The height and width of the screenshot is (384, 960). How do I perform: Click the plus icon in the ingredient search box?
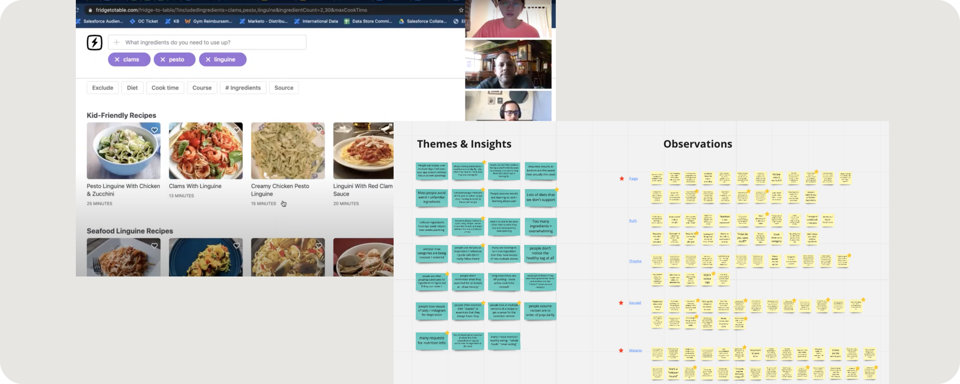(x=117, y=42)
